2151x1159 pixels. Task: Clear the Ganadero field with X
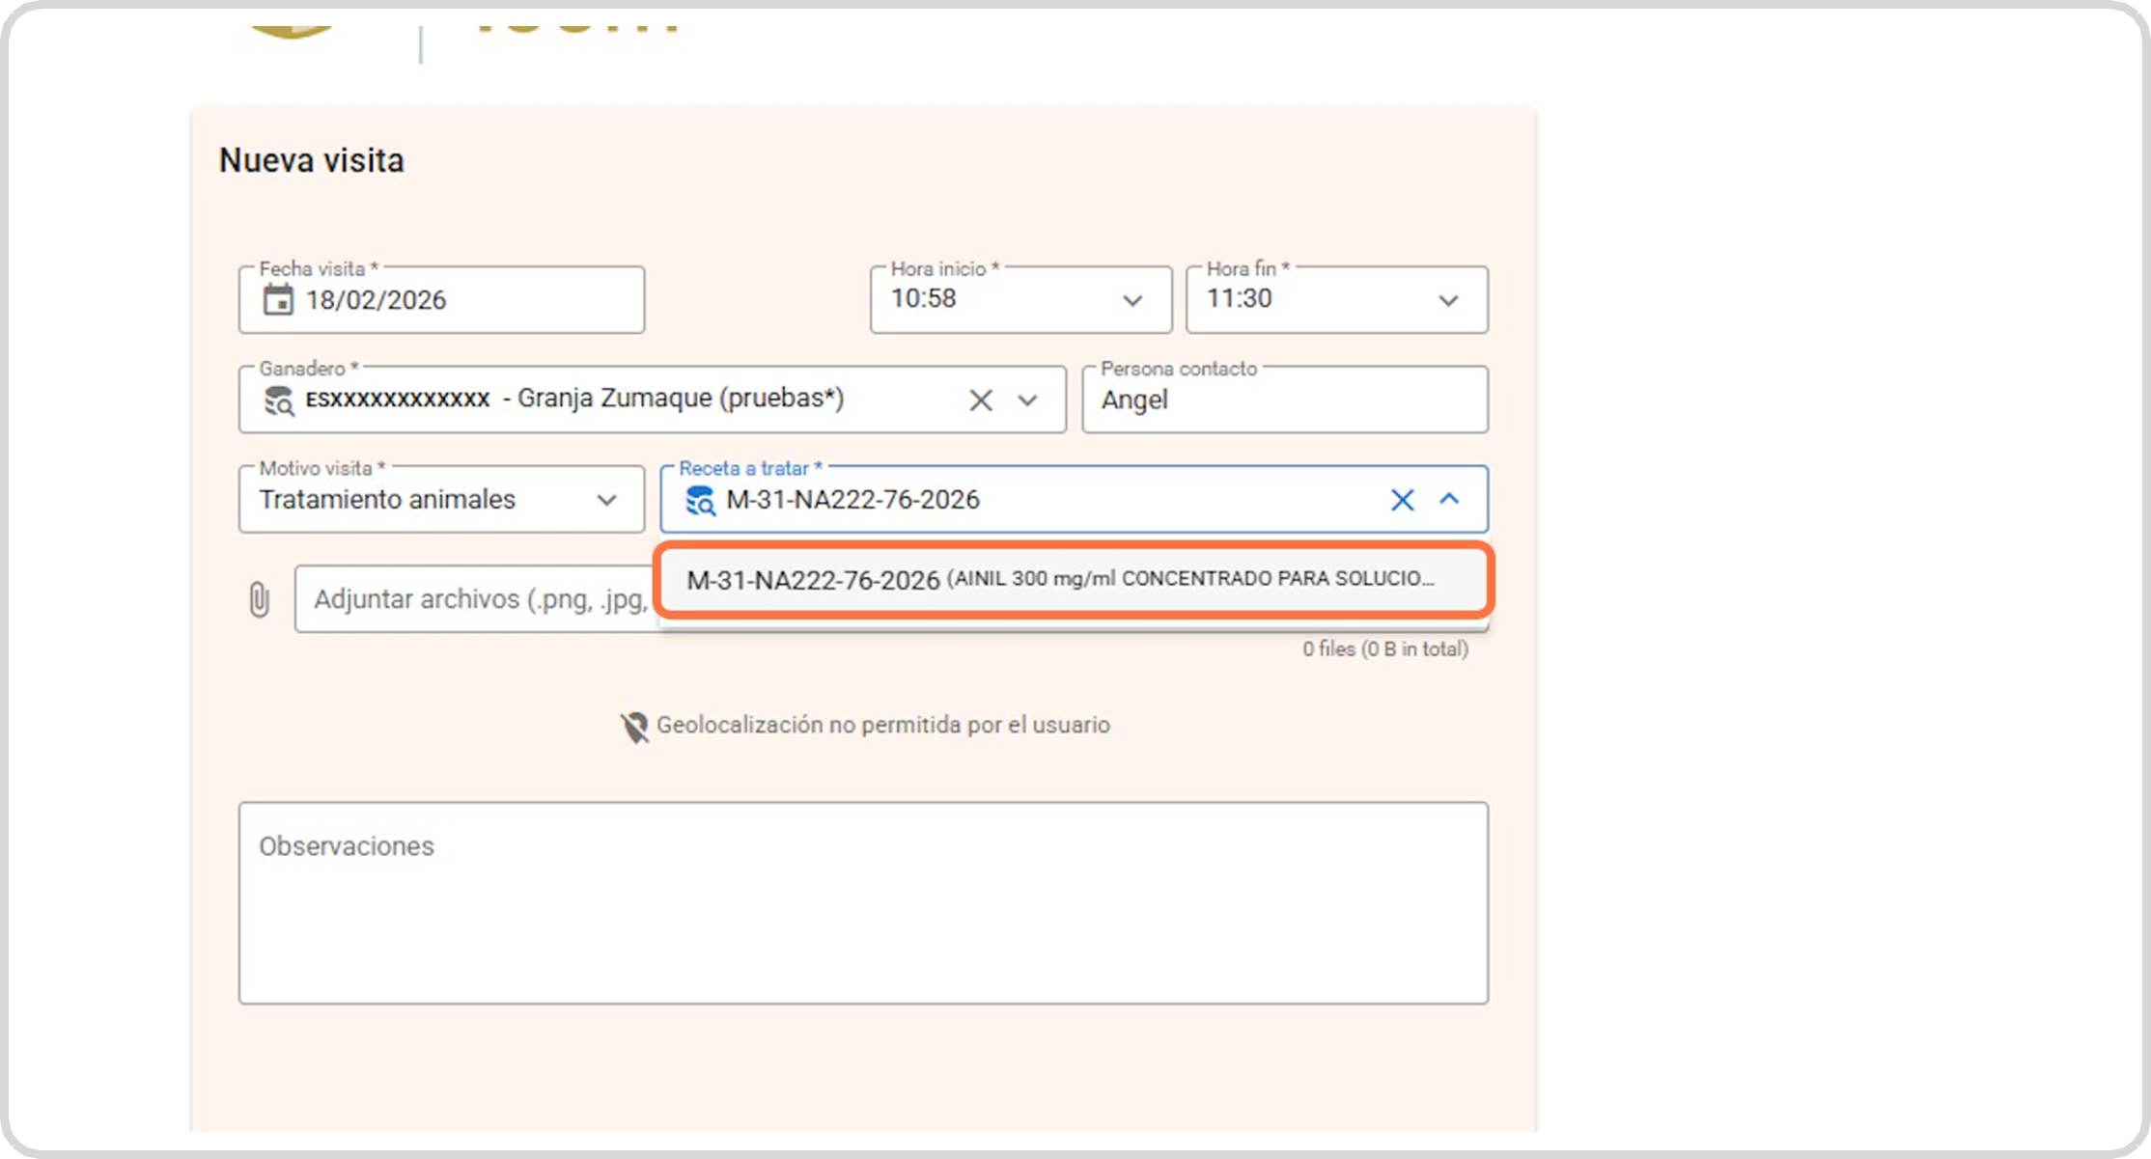(x=980, y=400)
